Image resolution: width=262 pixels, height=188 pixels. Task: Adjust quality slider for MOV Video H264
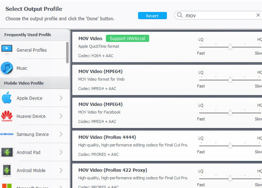[x=230, y=47]
